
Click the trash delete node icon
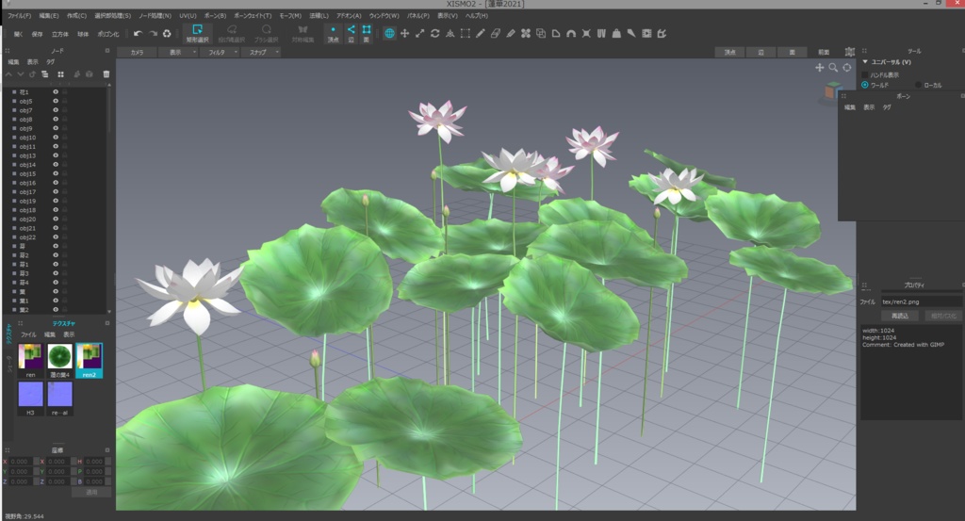pyautogui.click(x=106, y=74)
